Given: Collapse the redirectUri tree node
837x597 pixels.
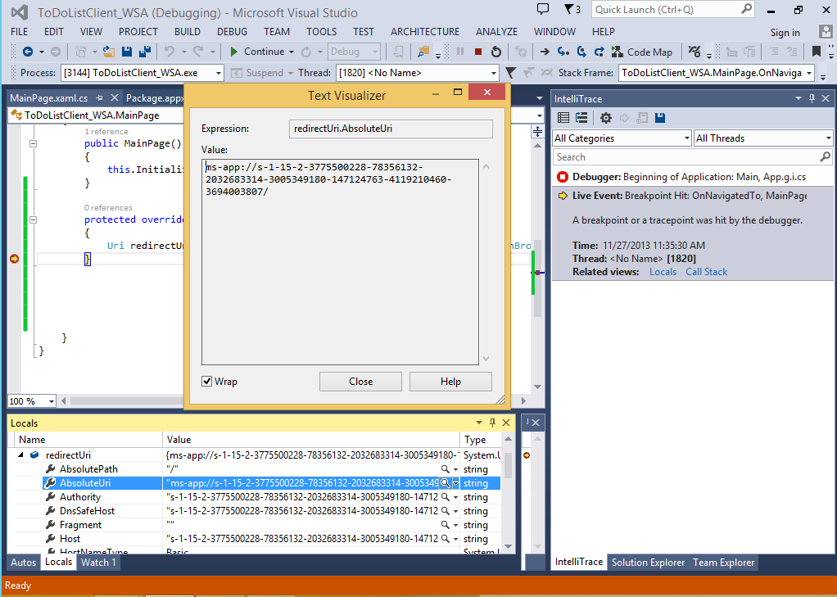Looking at the screenshot, I should point(20,455).
